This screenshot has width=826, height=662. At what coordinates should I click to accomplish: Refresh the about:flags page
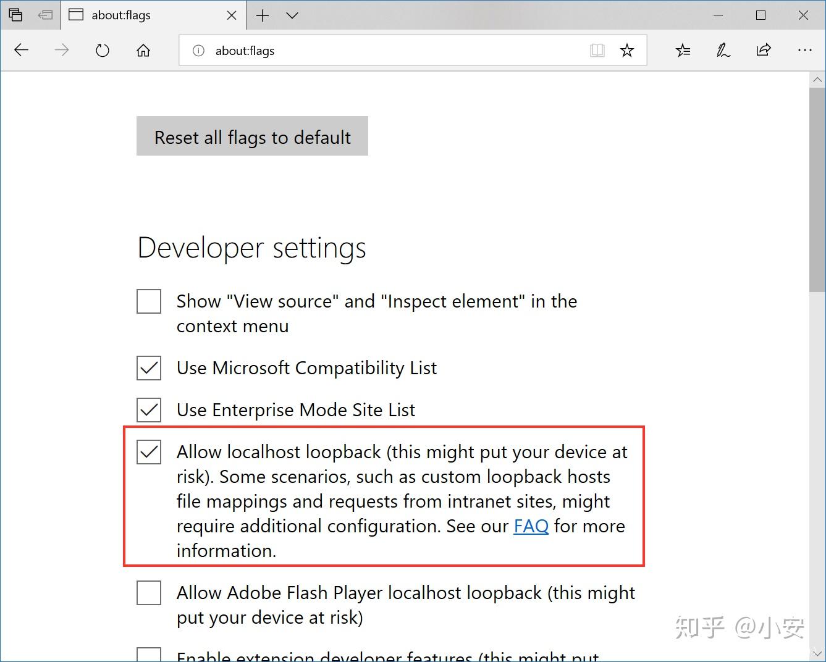point(102,50)
